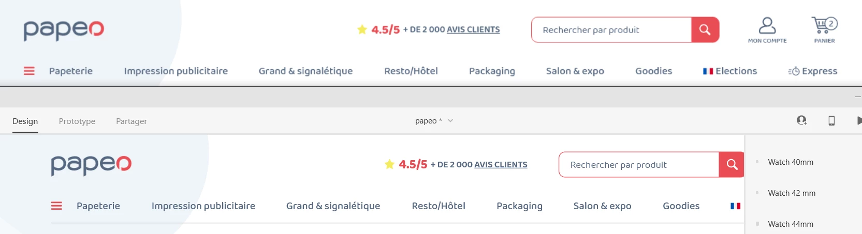Select the Watch 42 mm artboard size
This screenshot has height=234, width=862.
pos(792,193)
